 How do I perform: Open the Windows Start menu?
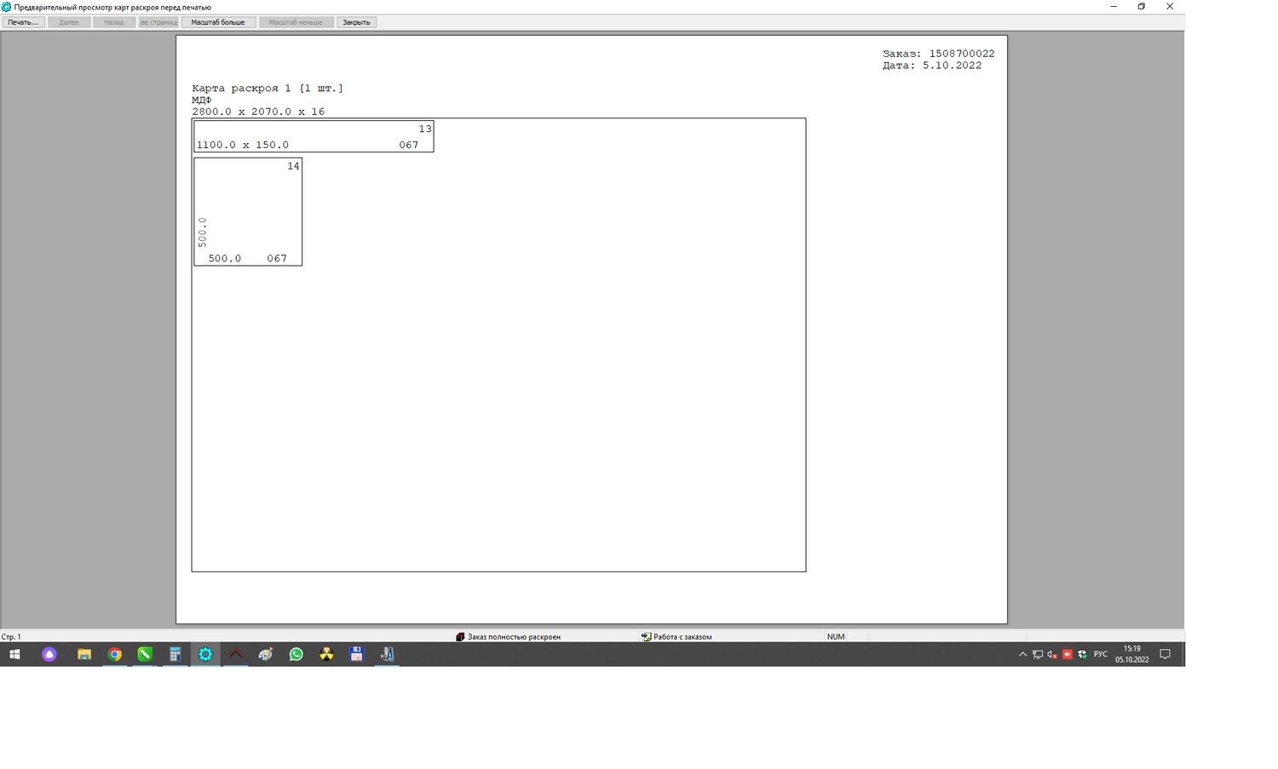tap(14, 654)
